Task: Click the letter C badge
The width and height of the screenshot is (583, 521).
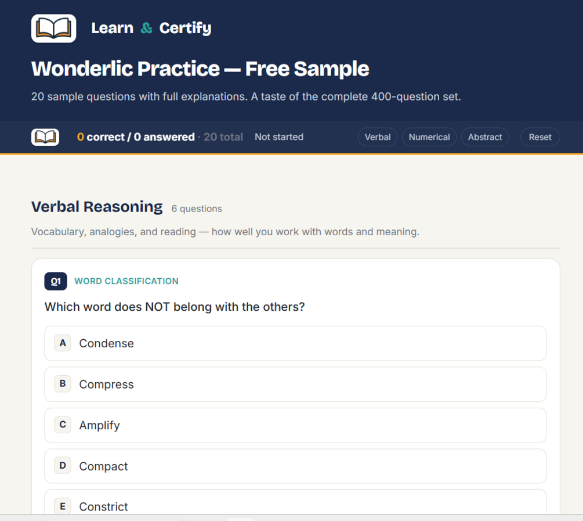Action: (x=63, y=425)
